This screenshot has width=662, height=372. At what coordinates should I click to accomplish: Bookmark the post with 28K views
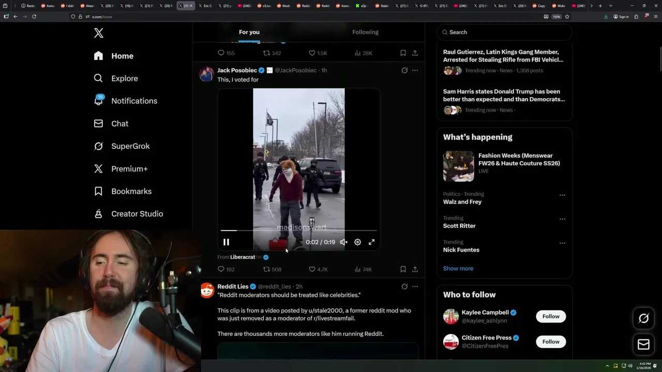click(403, 53)
